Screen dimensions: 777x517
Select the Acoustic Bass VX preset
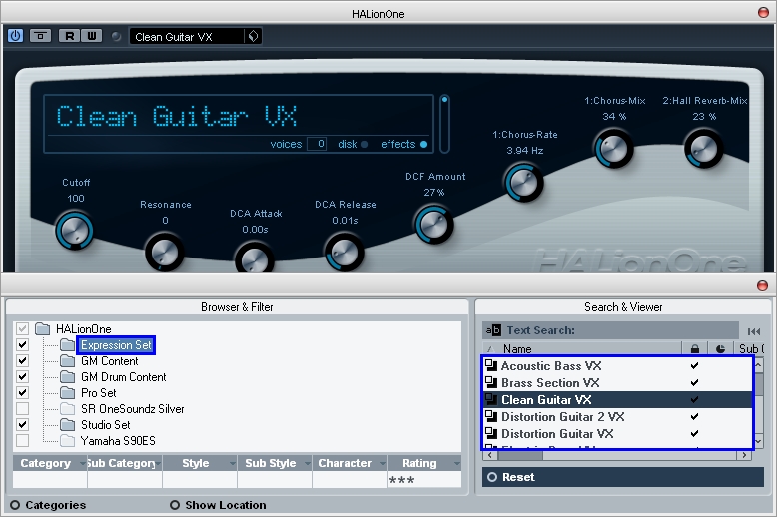[617, 366]
